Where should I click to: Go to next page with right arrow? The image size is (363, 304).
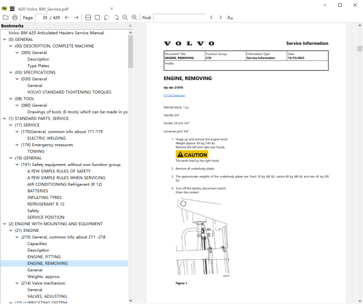point(76,17)
